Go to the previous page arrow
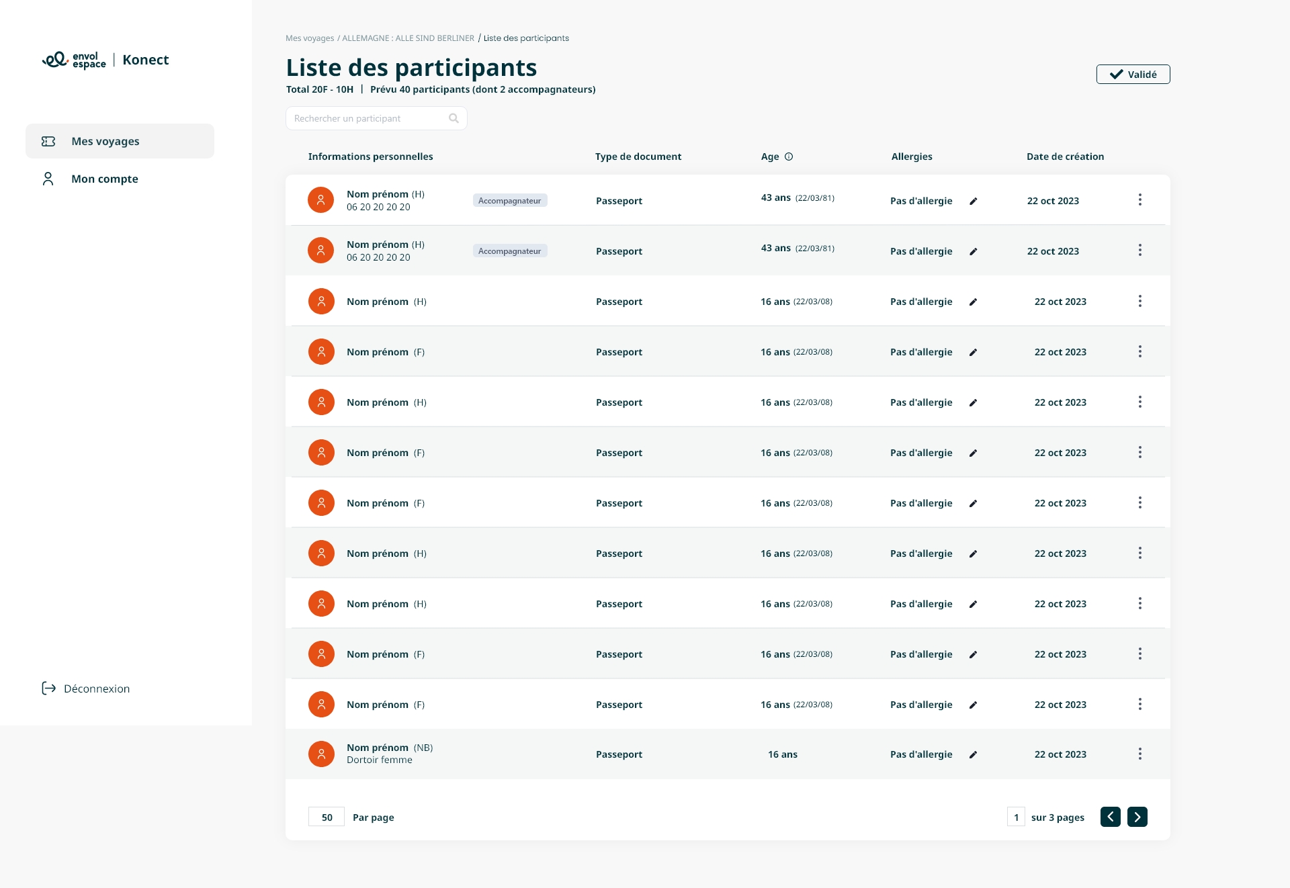 (1110, 817)
